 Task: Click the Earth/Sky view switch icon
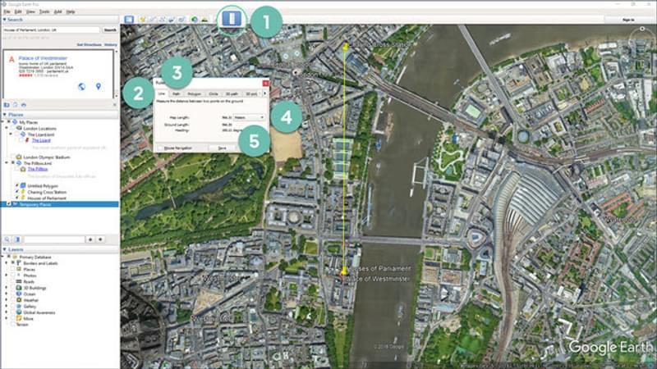pyautogui.click(x=194, y=19)
